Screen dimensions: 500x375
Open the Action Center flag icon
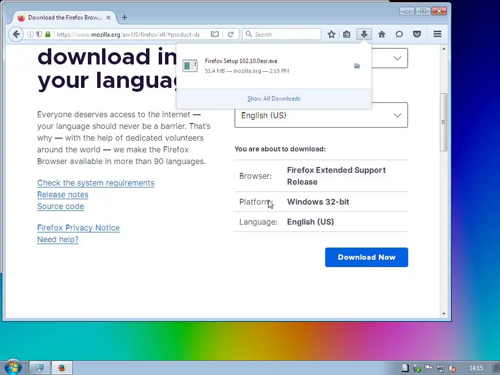(x=428, y=368)
